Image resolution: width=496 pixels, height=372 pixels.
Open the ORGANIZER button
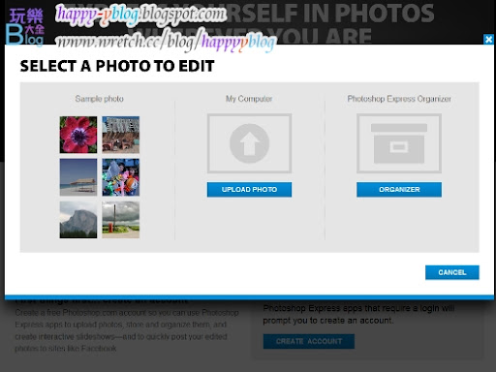[x=399, y=190]
